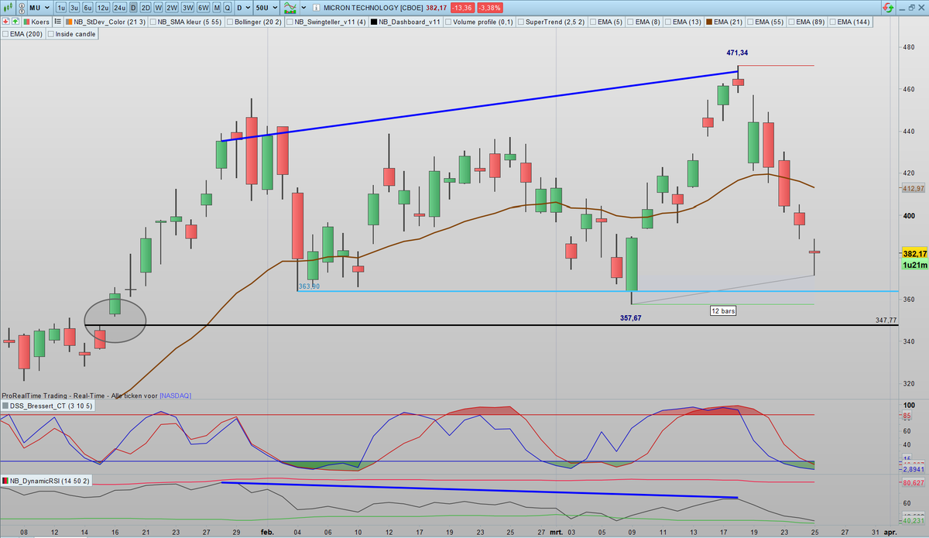Click the list icon beside Koers
929x538 pixels.
point(57,22)
